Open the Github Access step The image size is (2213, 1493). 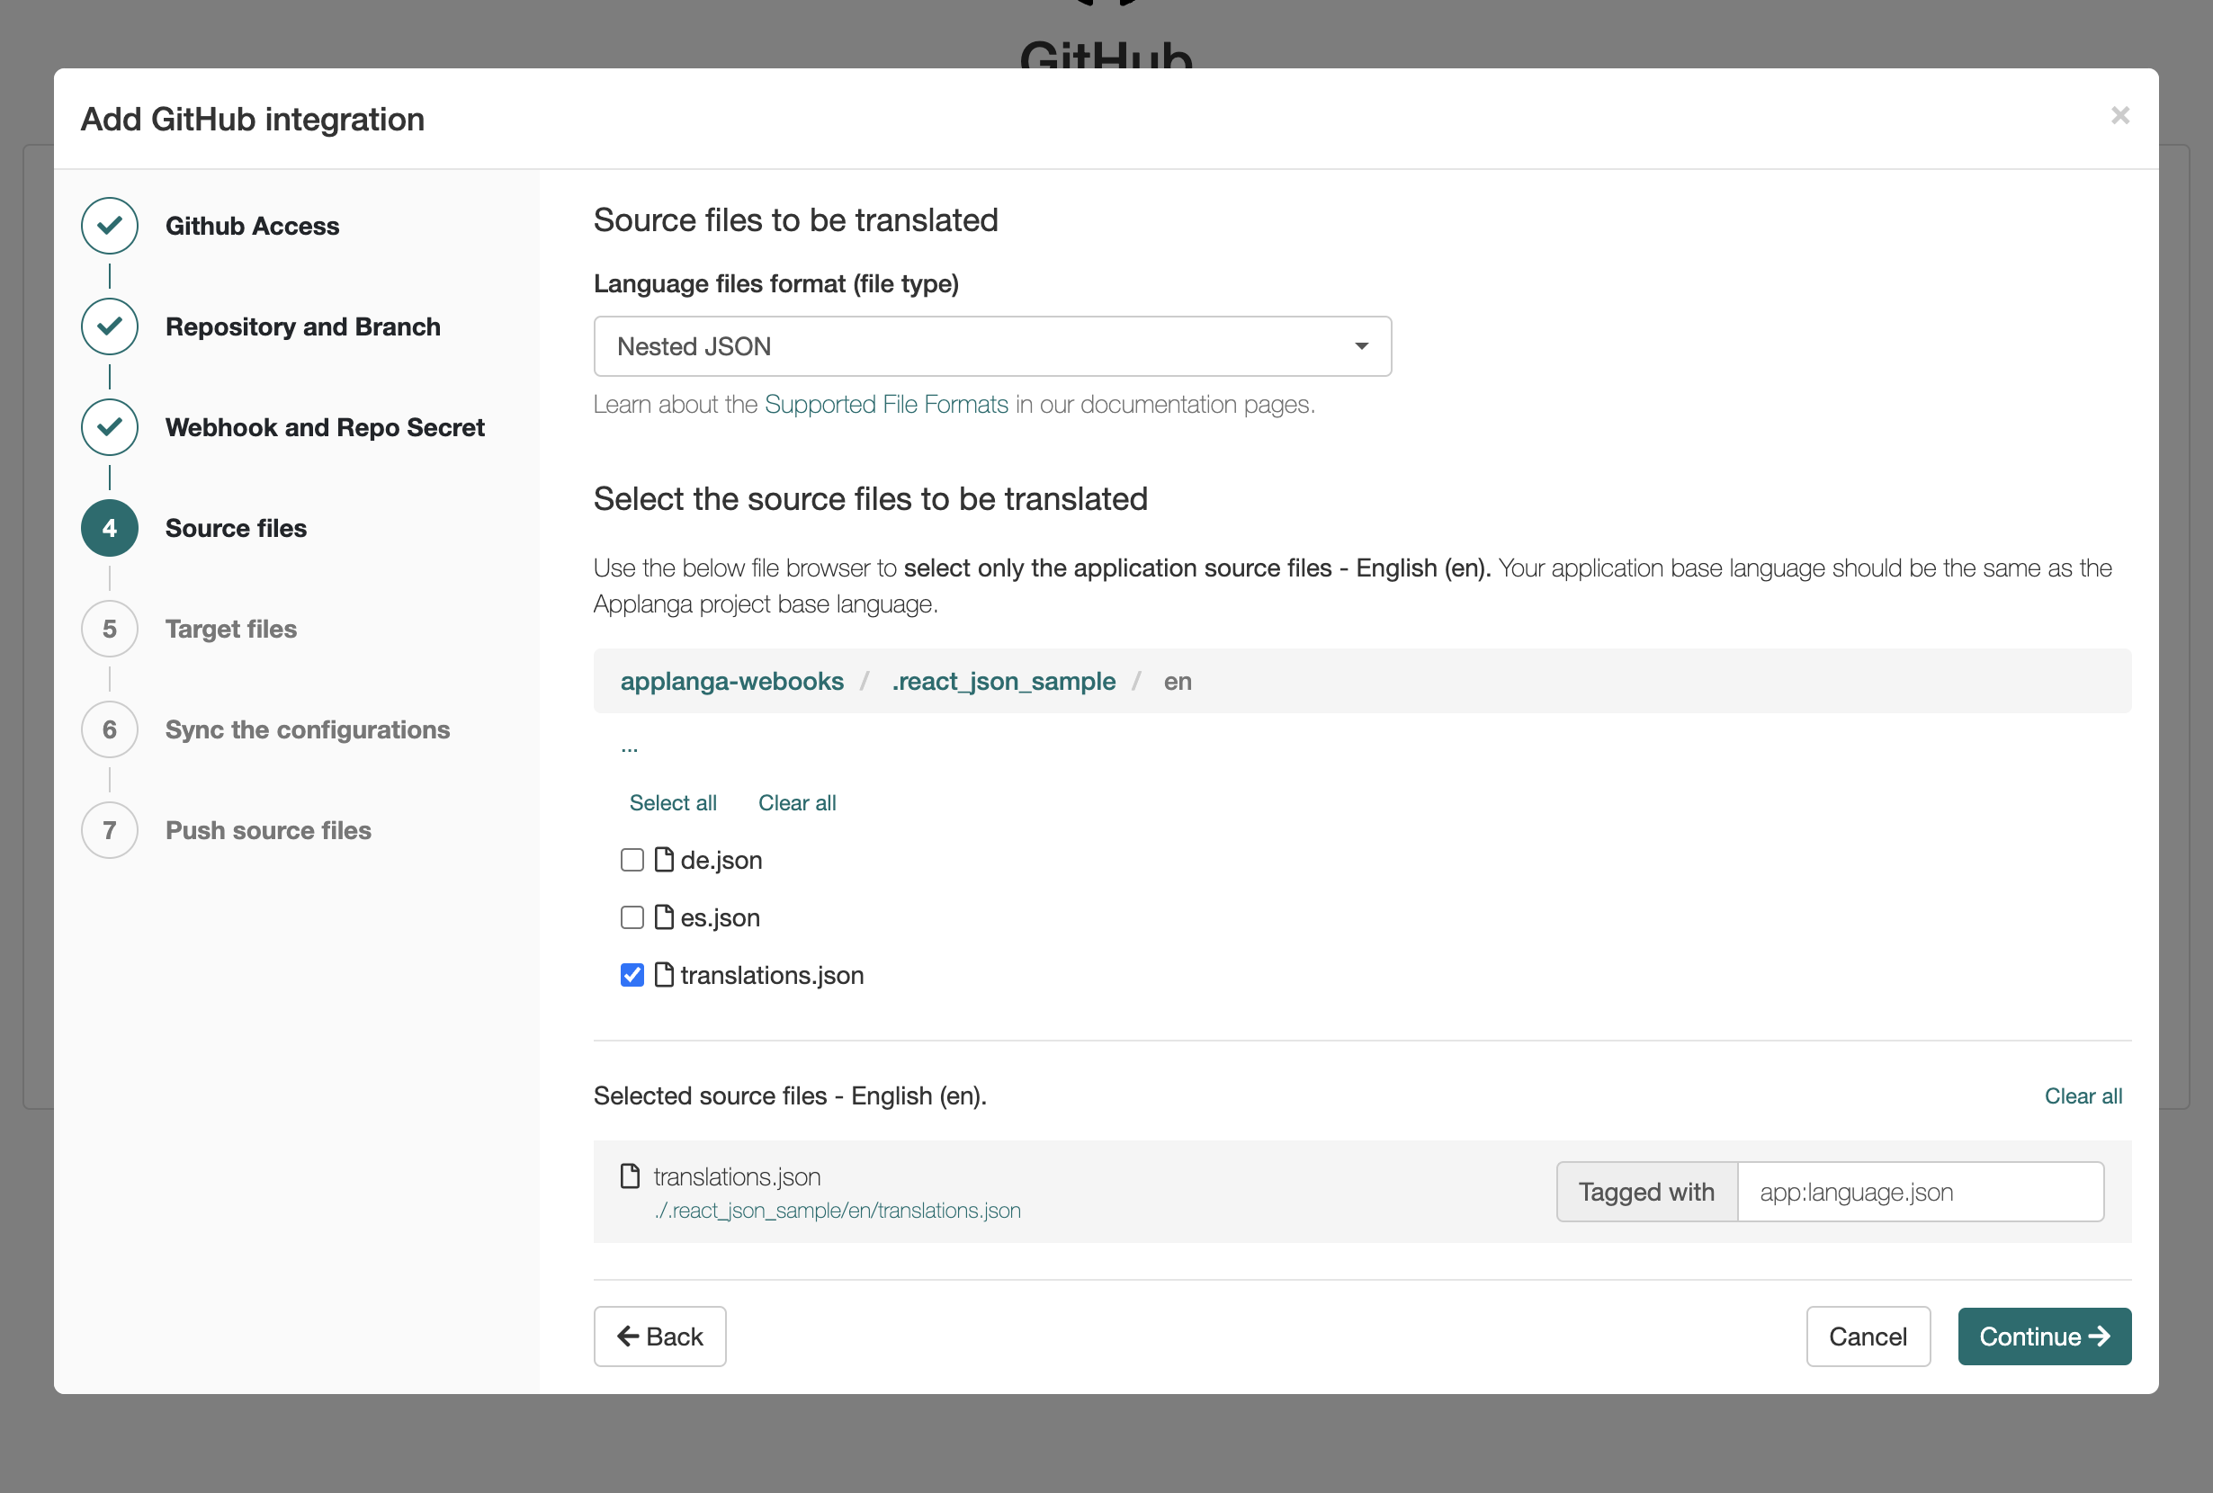(253, 226)
